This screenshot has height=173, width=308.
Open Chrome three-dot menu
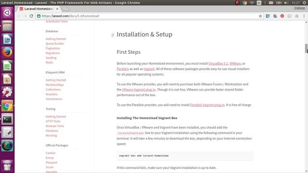304,16
